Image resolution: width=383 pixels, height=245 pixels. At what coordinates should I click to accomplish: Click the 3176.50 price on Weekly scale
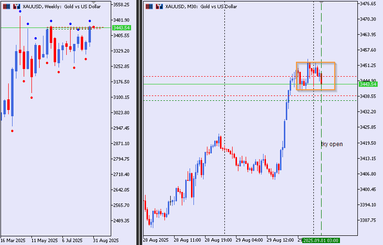[x=121, y=82]
